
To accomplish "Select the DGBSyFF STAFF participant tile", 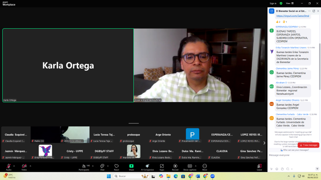I will [104, 151].
